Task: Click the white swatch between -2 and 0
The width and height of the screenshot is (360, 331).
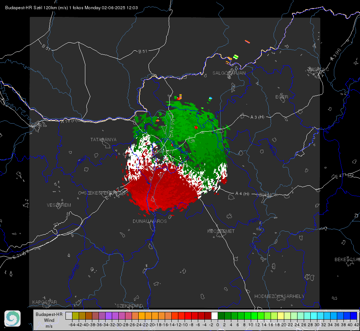Action: coord(214,316)
